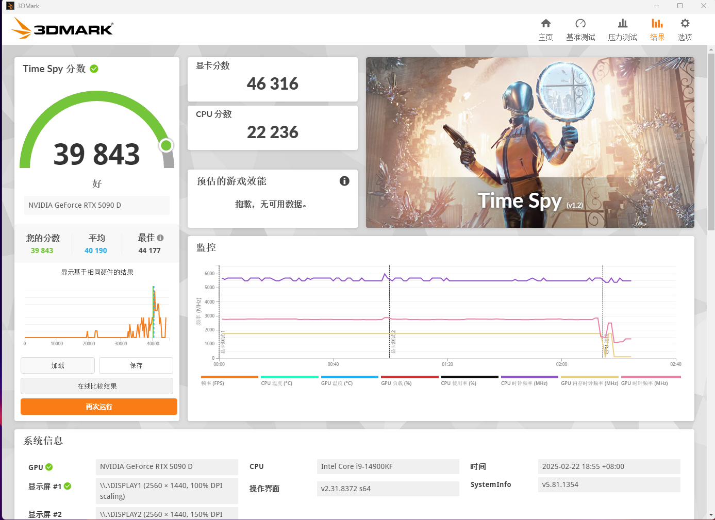
Task: Click the graphics test 2 marker in monitoring
Action: [x=393, y=342]
